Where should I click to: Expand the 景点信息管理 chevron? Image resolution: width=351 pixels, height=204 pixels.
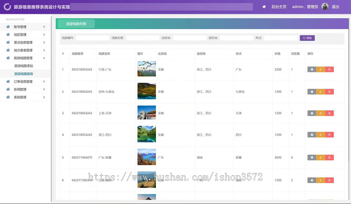click(x=44, y=42)
